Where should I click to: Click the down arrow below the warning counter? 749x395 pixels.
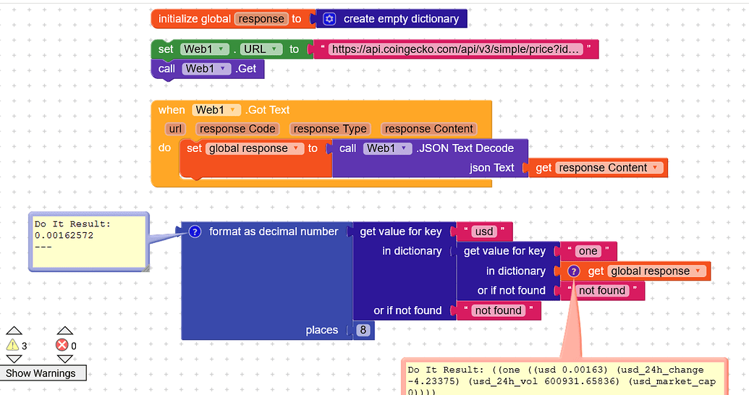(14, 359)
